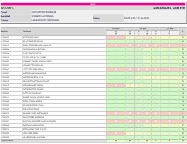
Task: Click the percentage column header
Action: pyautogui.click(x=183, y=31)
